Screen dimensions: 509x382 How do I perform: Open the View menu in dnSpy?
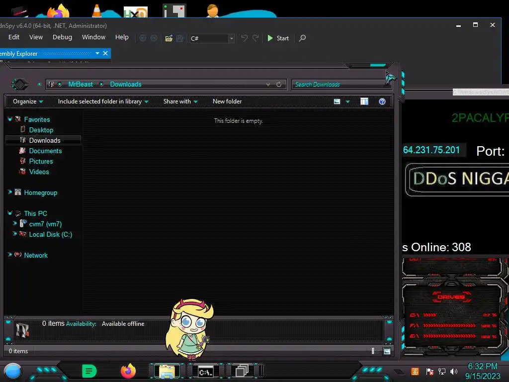(x=36, y=37)
